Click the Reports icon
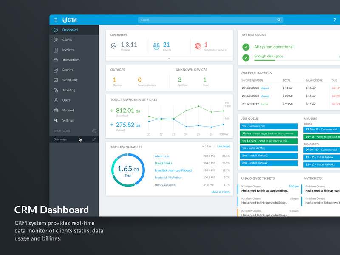 pyautogui.click(x=55, y=70)
